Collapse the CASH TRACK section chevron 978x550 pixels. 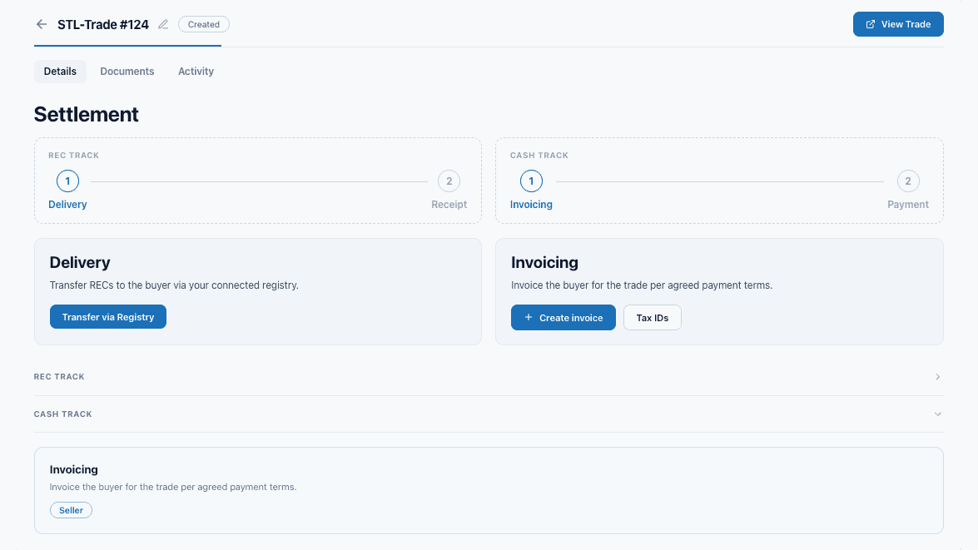(937, 414)
